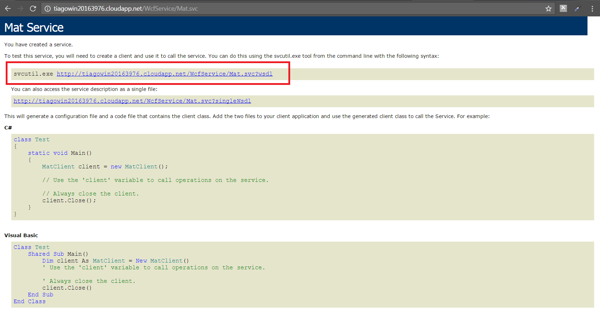Open the browser three-dot menu
The width and height of the screenshot is (600, 311).
[x=592, y=9]
